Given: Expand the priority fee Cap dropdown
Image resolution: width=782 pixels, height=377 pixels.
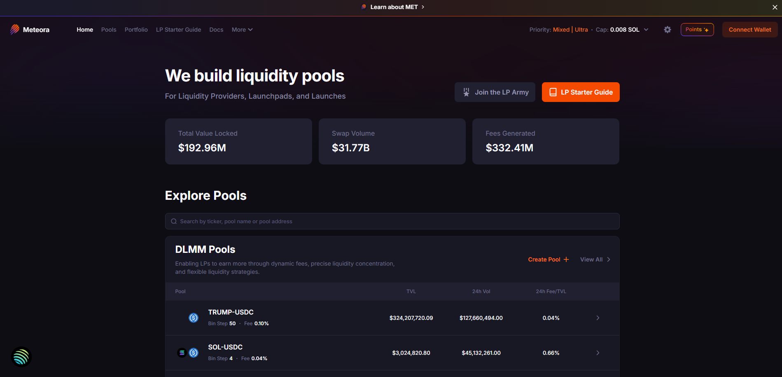Looking at the screenshot, I should pyautogui.click(x=646, y=30).
